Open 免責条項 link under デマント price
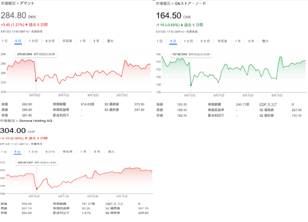The width and height of the screenshot is (308, 222). tap(37, 31)
